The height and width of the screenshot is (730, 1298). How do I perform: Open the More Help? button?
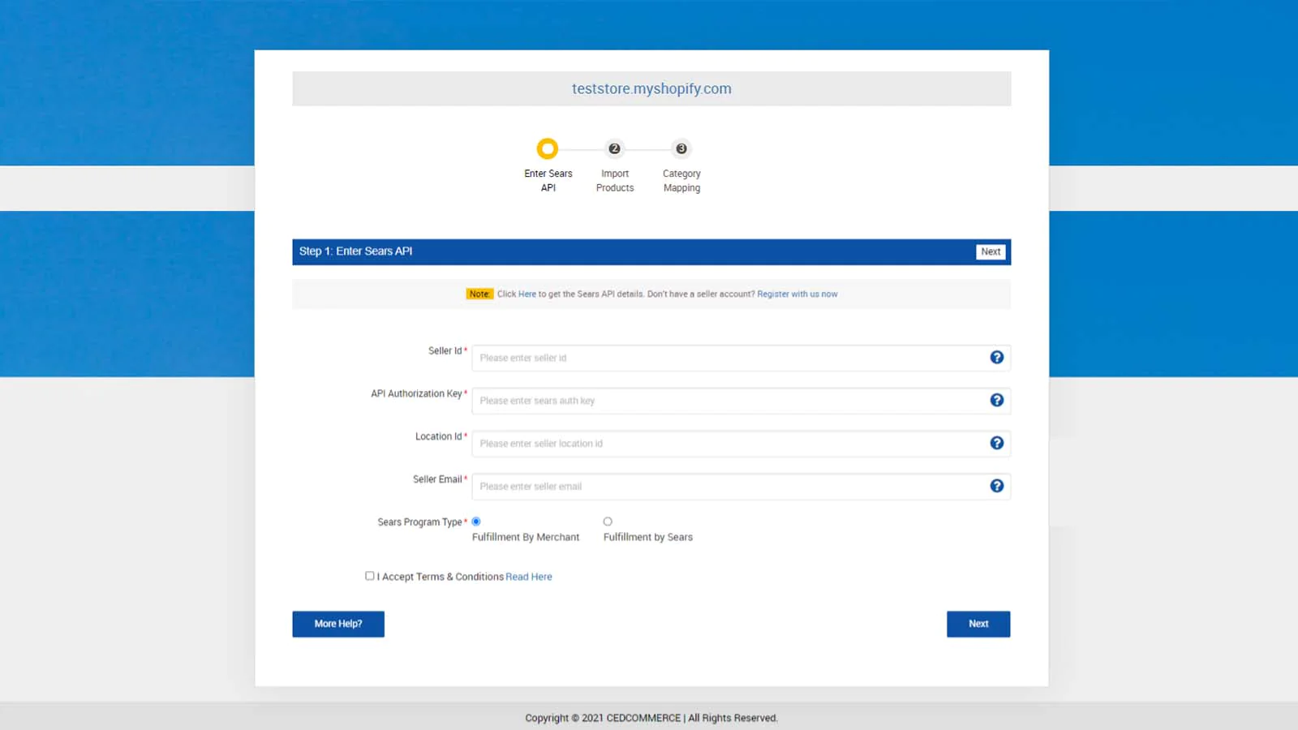pos(338,624)
